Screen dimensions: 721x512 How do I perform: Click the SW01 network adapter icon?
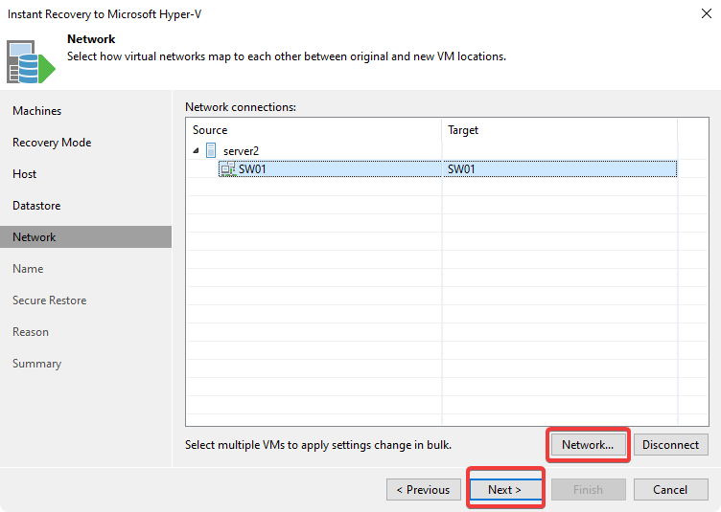227,169
